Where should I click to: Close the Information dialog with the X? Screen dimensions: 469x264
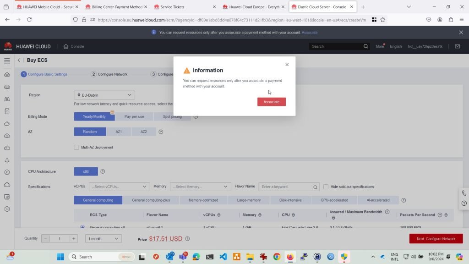(287, 65)
